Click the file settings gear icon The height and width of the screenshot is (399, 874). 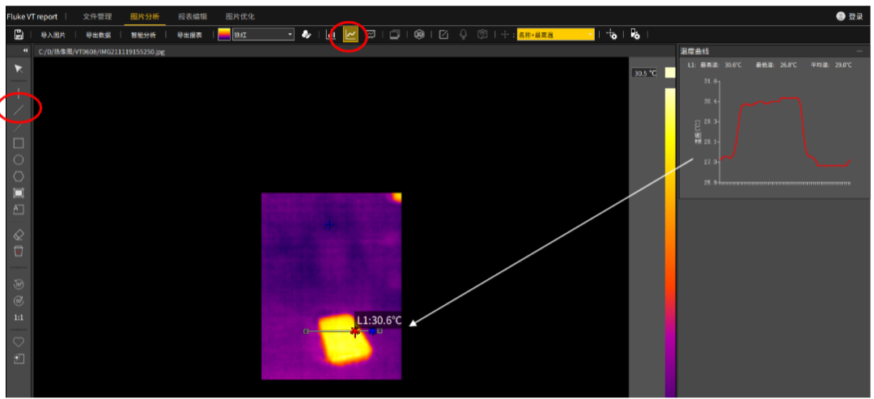coord(635,35)
